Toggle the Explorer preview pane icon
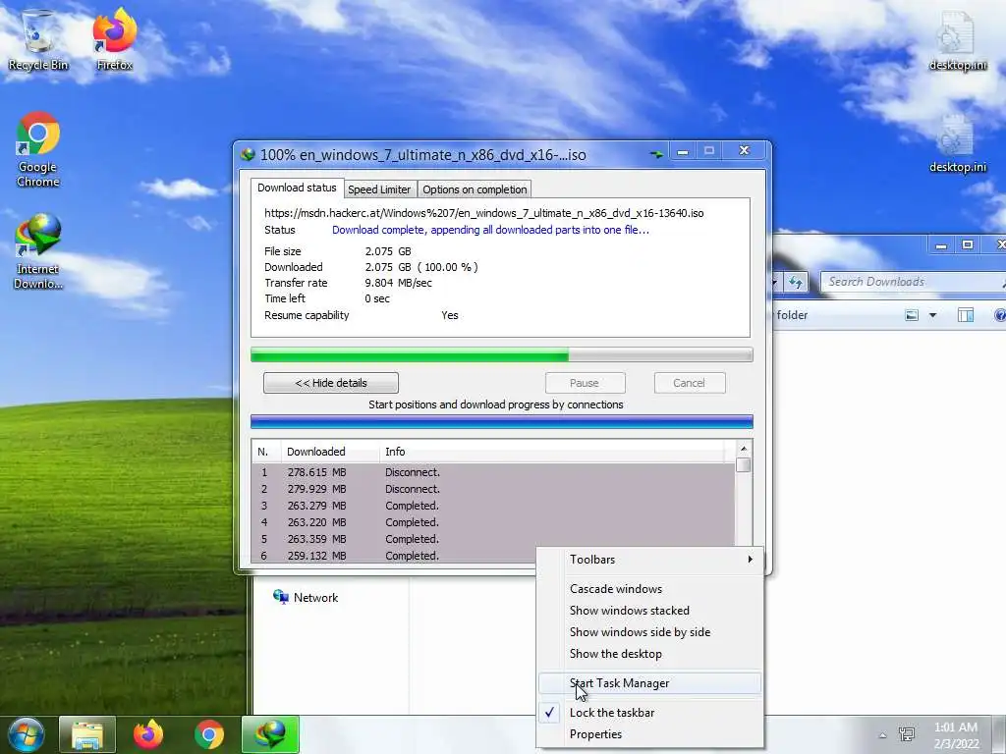The image size is (1006, 754). [965, 315]
